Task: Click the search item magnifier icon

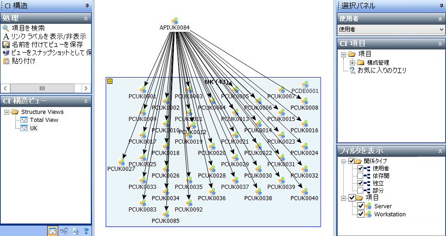Action: pos(6,28)
